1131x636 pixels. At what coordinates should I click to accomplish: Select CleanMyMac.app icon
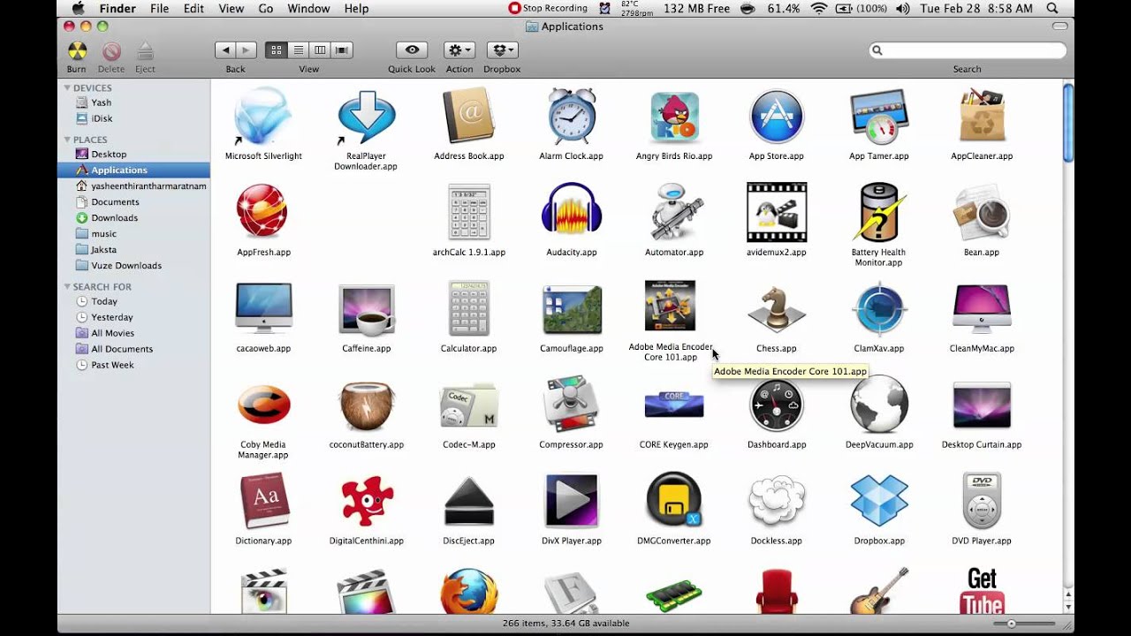click(982, 309)
